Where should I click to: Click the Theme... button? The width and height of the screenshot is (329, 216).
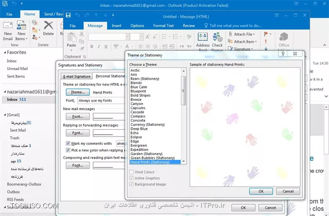click(78, 92)
